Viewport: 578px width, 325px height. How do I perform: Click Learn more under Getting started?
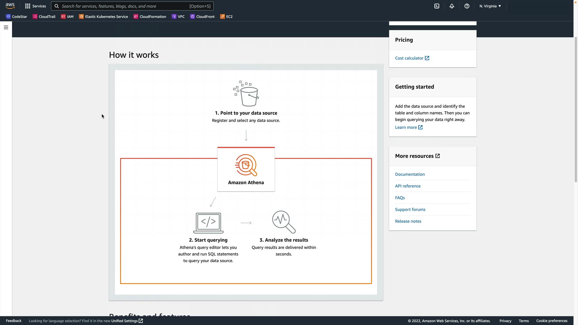[406, 127]
